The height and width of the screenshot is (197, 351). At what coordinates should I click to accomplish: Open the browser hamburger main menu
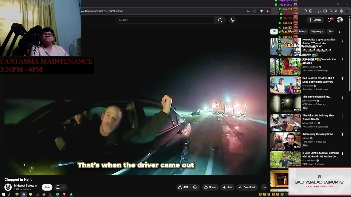347,11
